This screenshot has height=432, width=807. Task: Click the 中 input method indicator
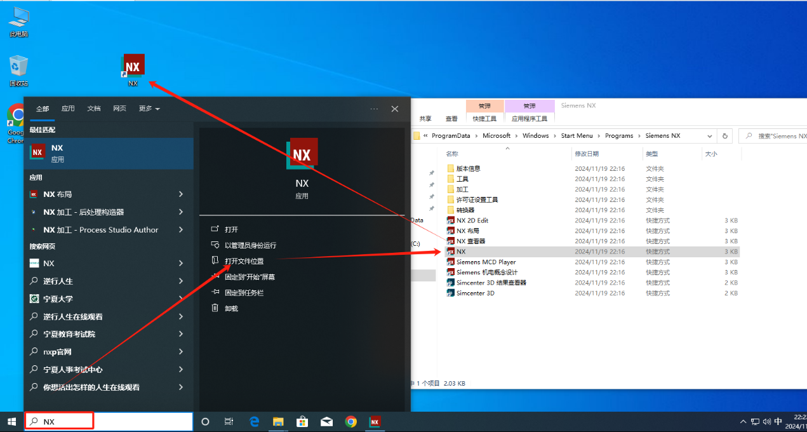pyautogui.click(x=778, y=421)
